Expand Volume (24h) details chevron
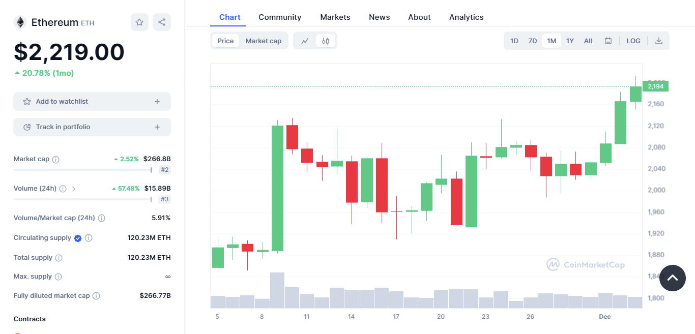695x334 pixels. (74, 189)
